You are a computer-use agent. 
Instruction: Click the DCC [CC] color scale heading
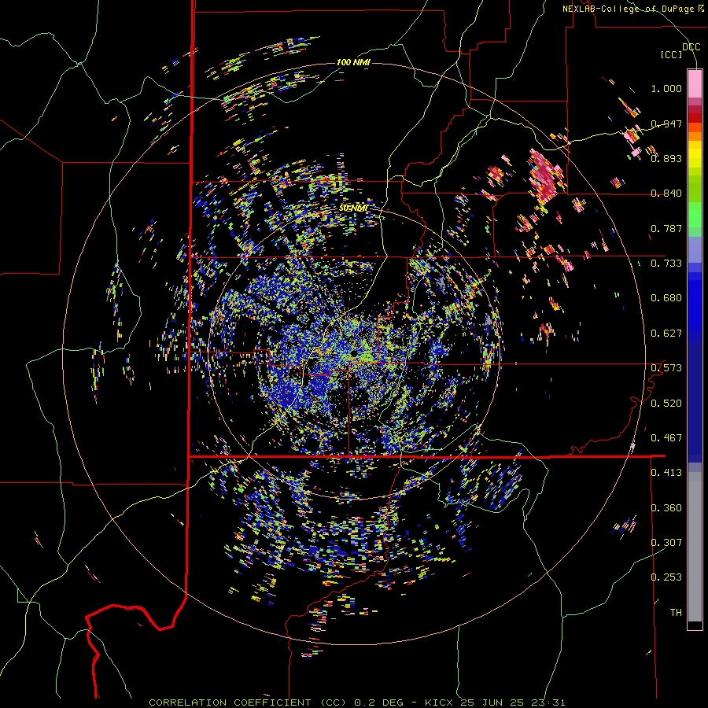pos(680,50)
